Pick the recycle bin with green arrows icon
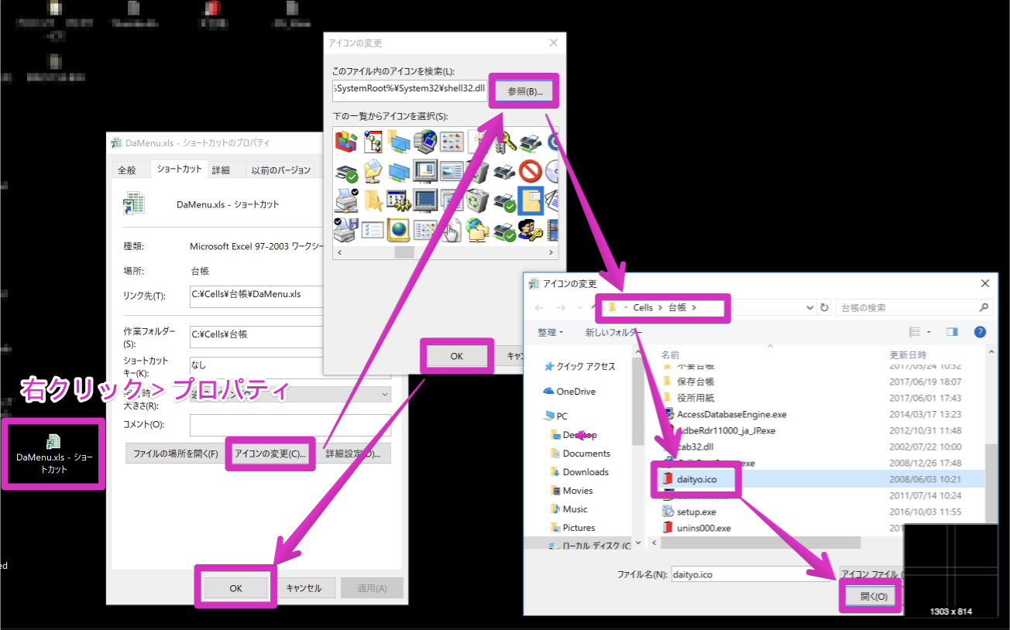This screenshot has height=630, width=1010. [x=476, y=201]
